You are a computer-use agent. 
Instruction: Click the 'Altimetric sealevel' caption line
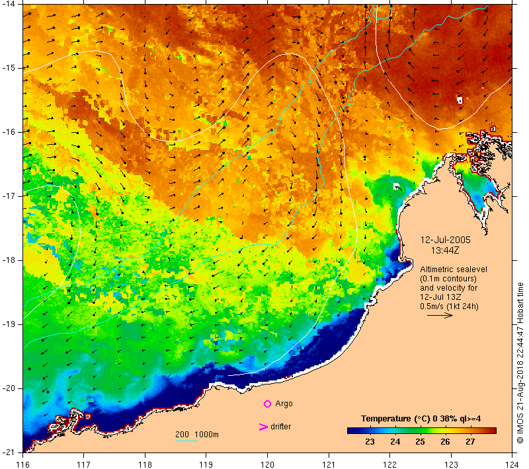point(454,270)
